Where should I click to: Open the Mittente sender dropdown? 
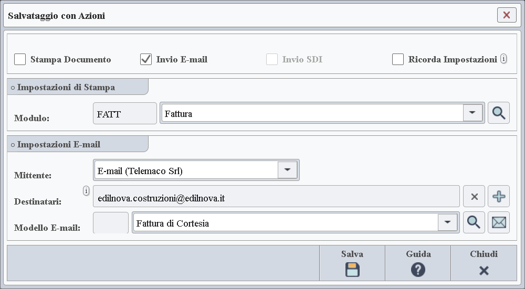pos(287,170)
